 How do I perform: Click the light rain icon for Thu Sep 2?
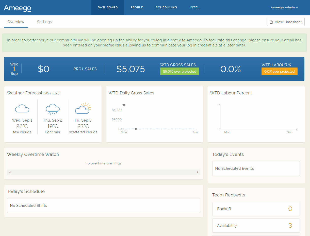coord(53,108)
